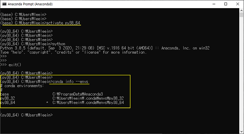Click the path 'C:\ProgramData\Anaconda3'
This screenshot has height=134, width=244.
(x=78, y=94)
